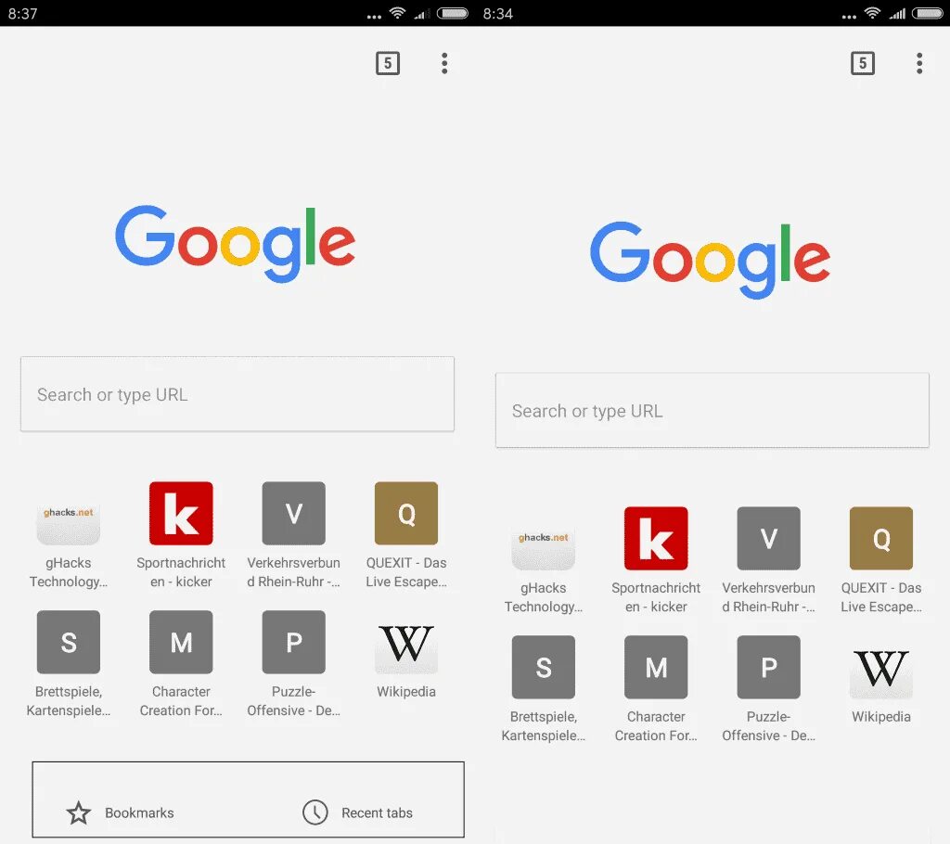Click 'Sportnachrichten - kicker' label in left screen
The image size is (950, 844).
pos(181,572)
